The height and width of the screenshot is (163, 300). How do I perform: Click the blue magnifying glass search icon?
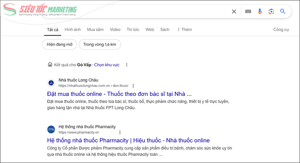click(283, 12)
